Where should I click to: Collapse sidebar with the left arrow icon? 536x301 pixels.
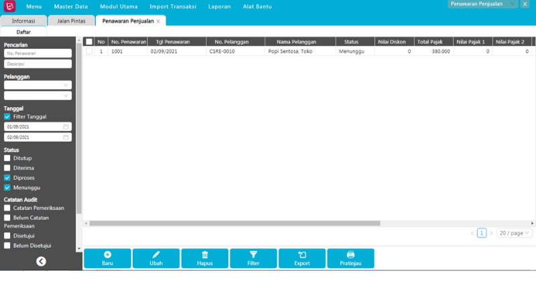point(41,262)
